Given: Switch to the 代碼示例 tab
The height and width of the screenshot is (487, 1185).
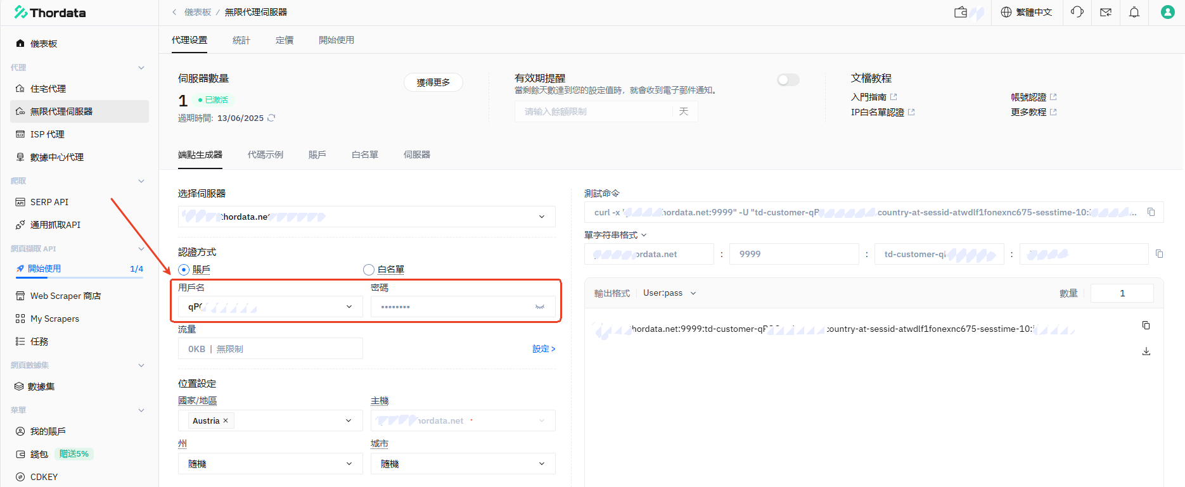Looking at the screenshot, I should click(265, 155).
